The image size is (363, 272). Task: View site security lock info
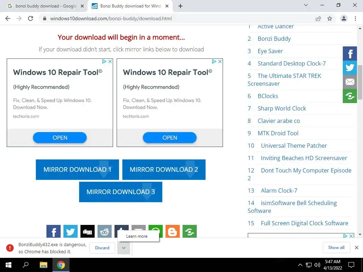tap(45, 18)
